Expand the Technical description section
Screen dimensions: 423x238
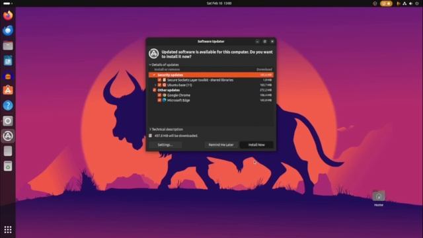(166, 130)
